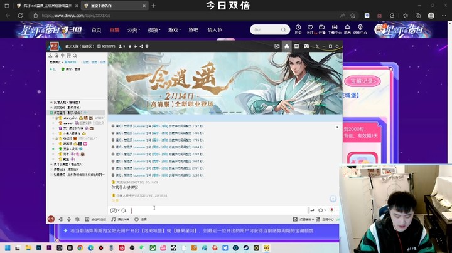Open the Douyu 关注 heart icon
Image resolution: width=452 pixels, height=253 pixels.
310,29
